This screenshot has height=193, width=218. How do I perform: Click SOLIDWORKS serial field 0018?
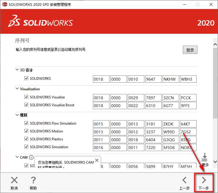pyautogui.click(x=101, y=79)
